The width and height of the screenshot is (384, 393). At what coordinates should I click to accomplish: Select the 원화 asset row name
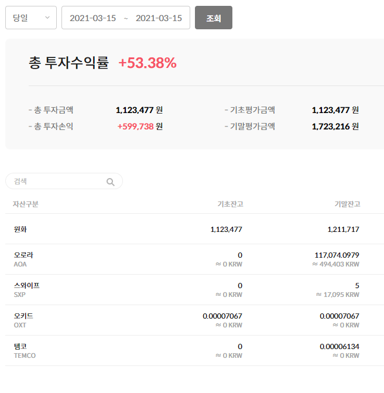coord(20,229)
